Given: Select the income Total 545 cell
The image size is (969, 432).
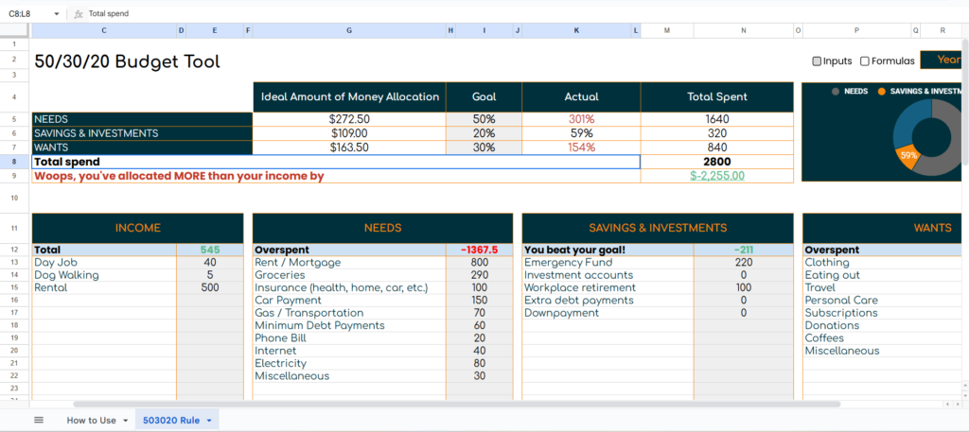Looking at the screenshot, I should [210, 250].
